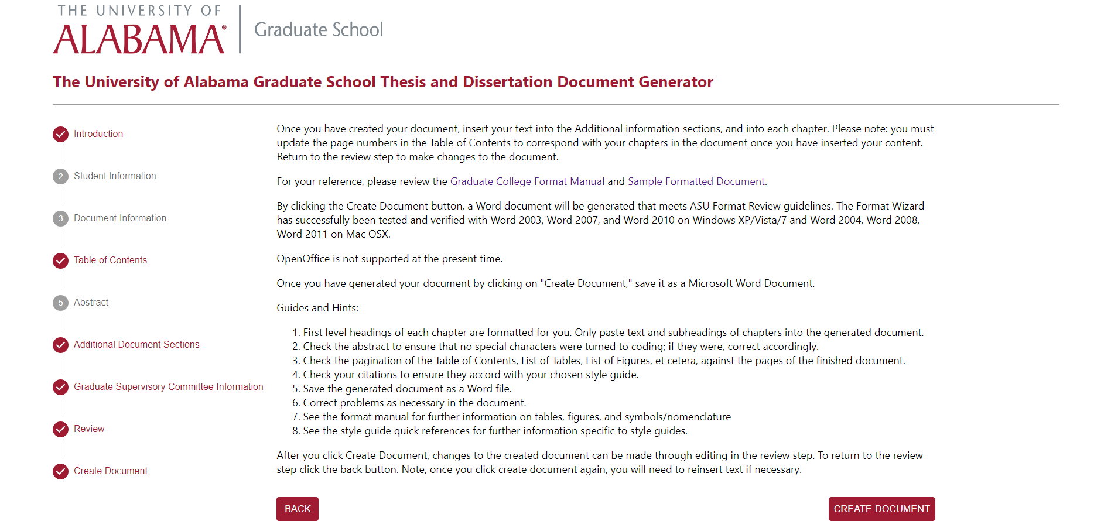The height and width of the screenshot is (521, 1111).
Task: Open the Sample Formatted Document link
Action: tap(696, 181)
